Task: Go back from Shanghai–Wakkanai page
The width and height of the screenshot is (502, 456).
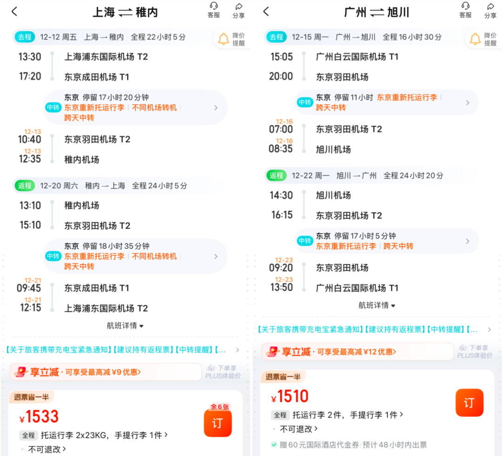Action: coord(14,11)
